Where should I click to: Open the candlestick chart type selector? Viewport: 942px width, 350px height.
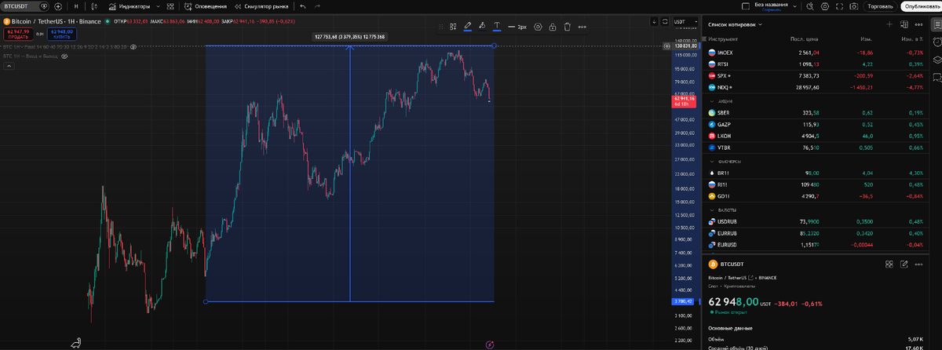[x=93, y=6]
